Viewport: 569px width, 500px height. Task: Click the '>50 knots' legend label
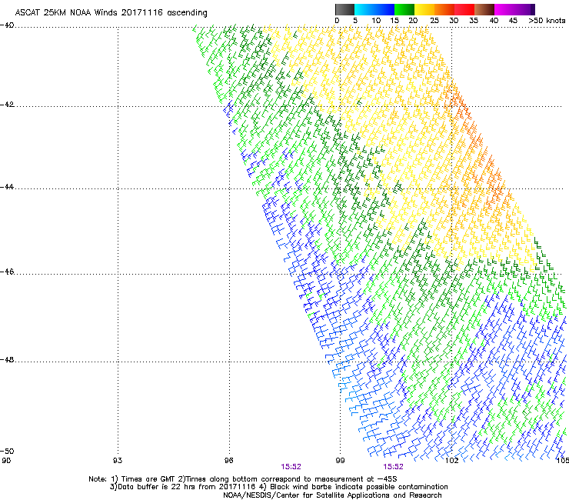(547, 21)
